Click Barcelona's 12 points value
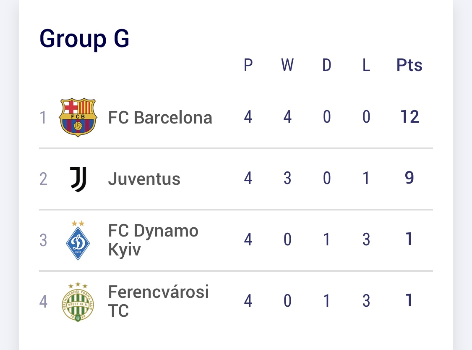472x350 pixels. click(x=409, y=117)
